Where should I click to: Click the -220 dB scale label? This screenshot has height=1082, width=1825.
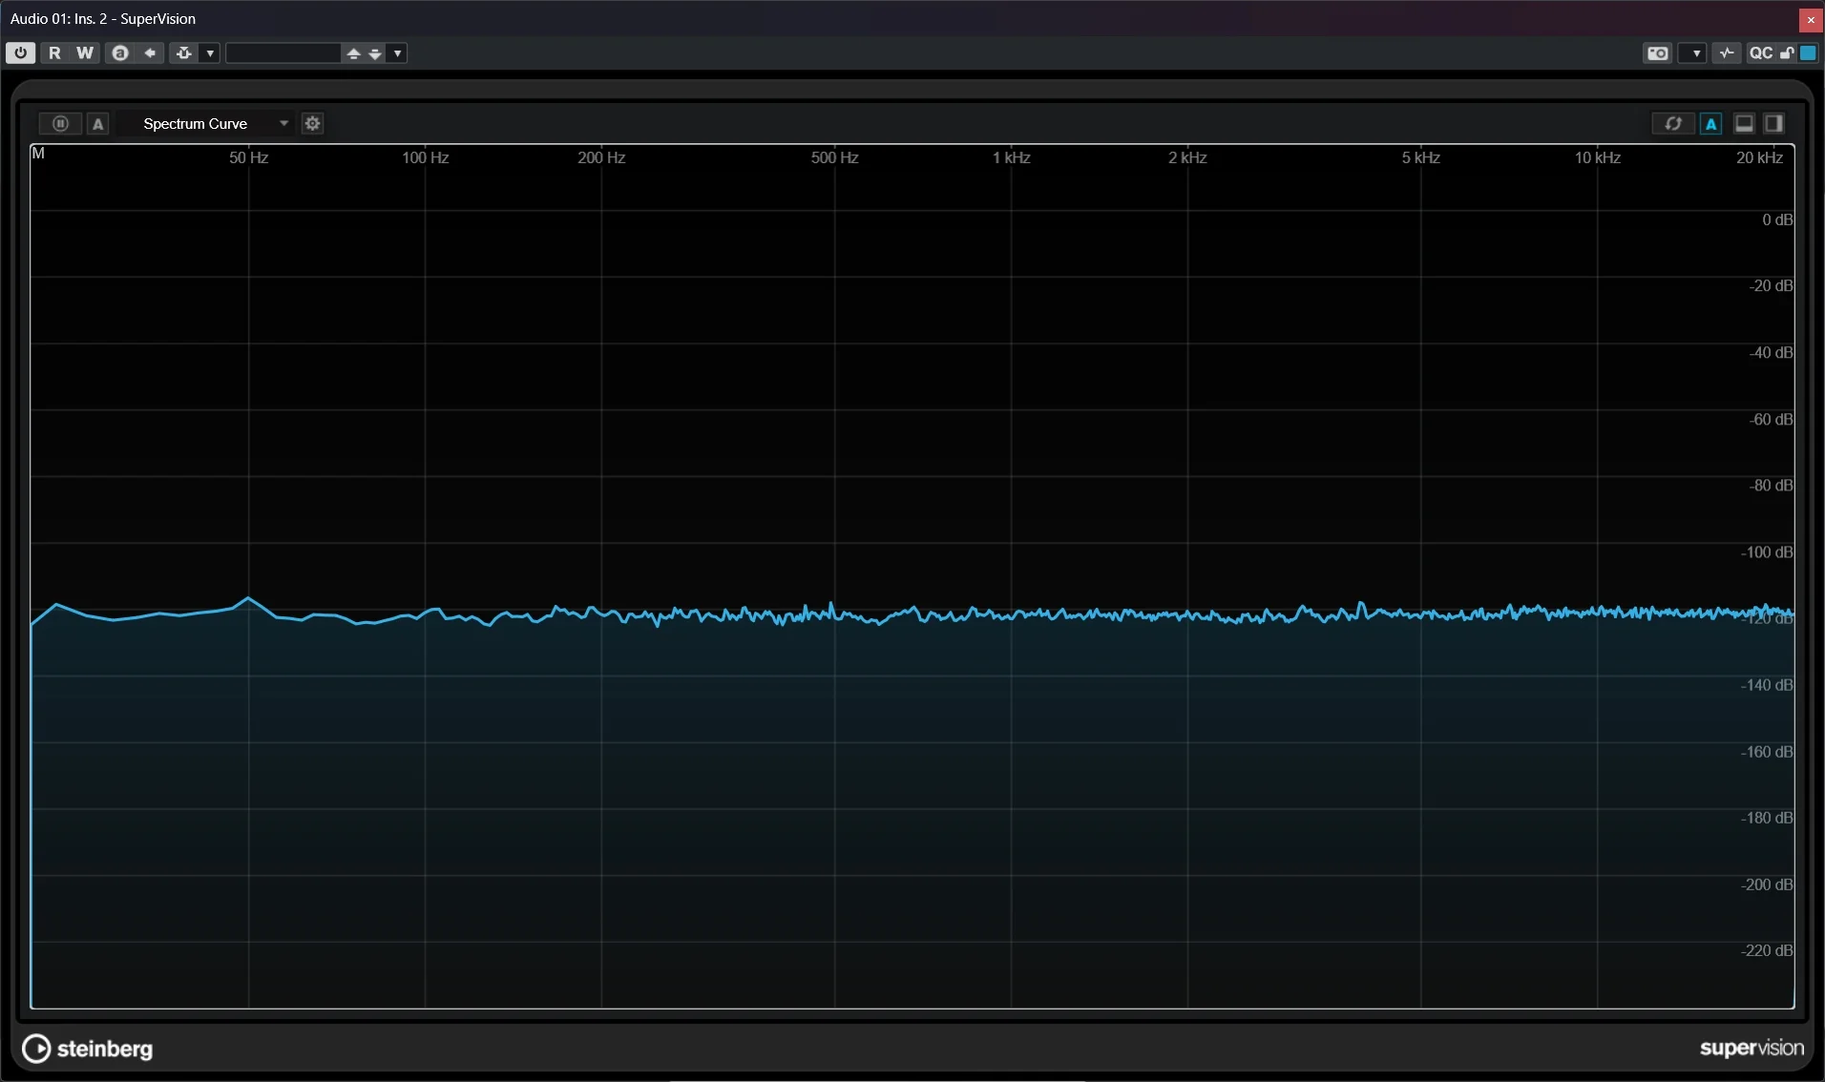pyautogui.click(x=1767, y=951)
